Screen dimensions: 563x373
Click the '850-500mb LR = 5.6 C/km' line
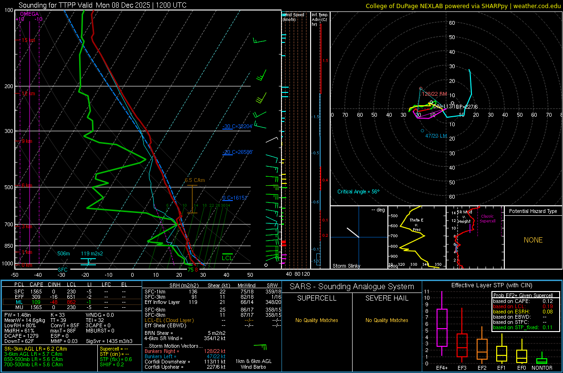33,359
